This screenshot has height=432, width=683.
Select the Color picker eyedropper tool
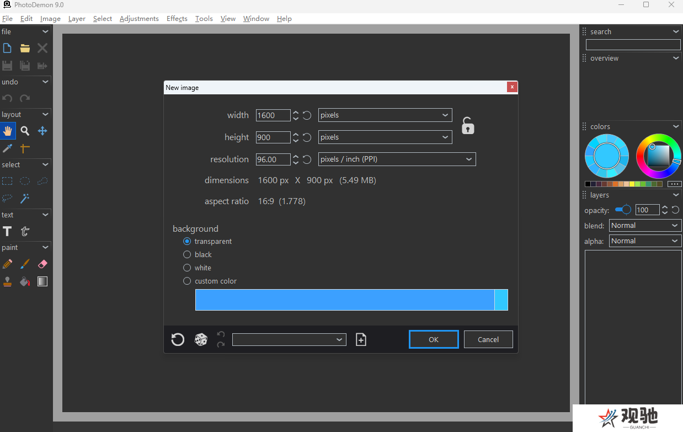coord(7,148)
